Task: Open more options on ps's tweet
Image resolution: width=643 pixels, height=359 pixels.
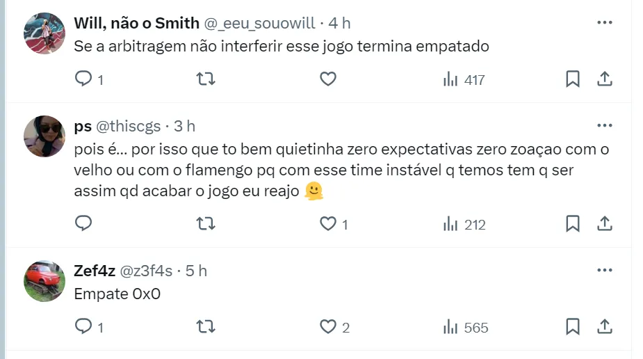Action: [x=605, y=125]
